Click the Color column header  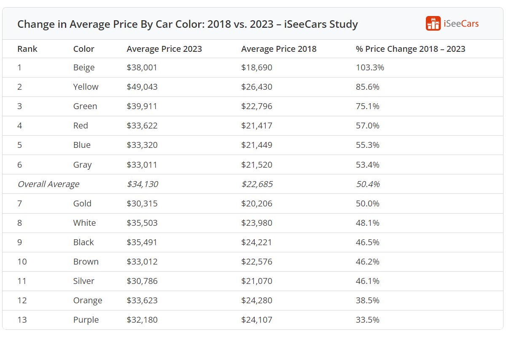point(84,49)
